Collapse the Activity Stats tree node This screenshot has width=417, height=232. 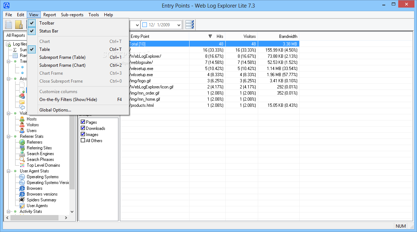point(9,212)
